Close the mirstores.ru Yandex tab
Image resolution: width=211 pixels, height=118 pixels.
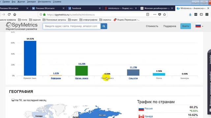tap(136, 8)
